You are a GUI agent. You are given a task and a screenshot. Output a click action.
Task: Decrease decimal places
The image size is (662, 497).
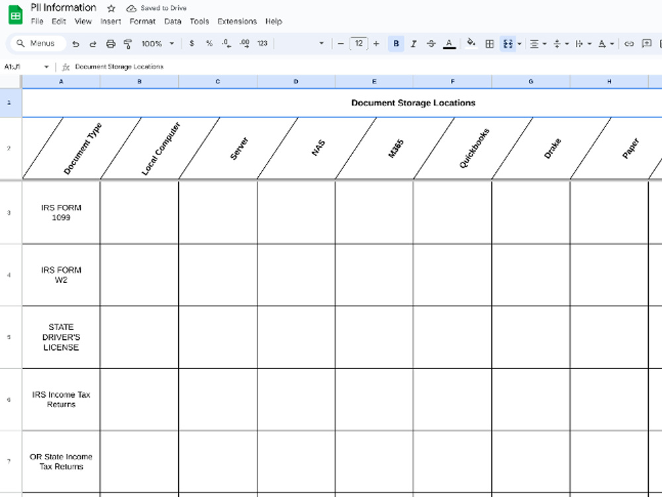click(x=226, y=43)
